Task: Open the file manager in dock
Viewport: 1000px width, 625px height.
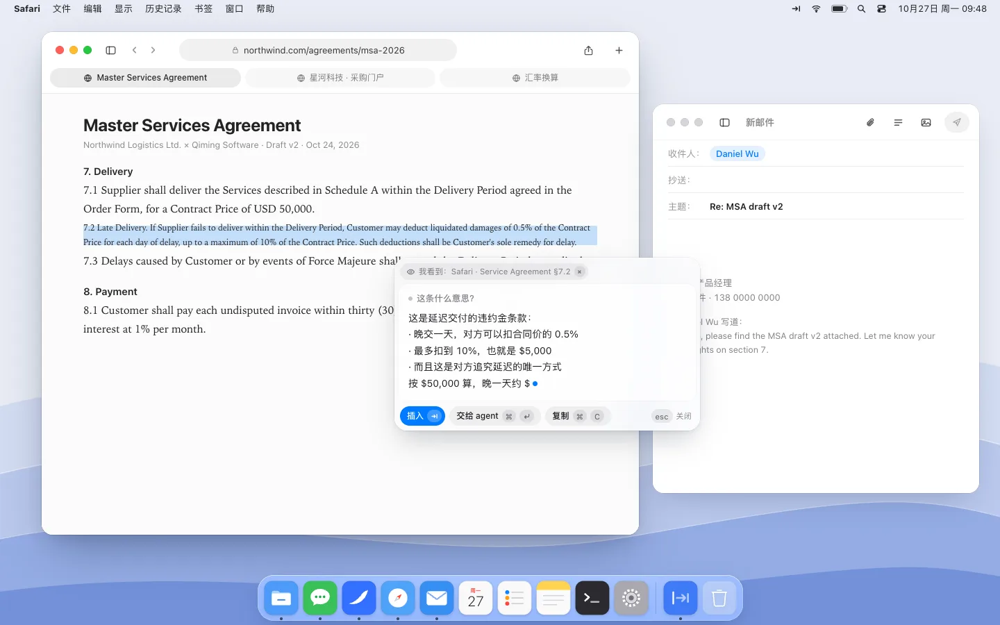Action: (x=281, y=598)
